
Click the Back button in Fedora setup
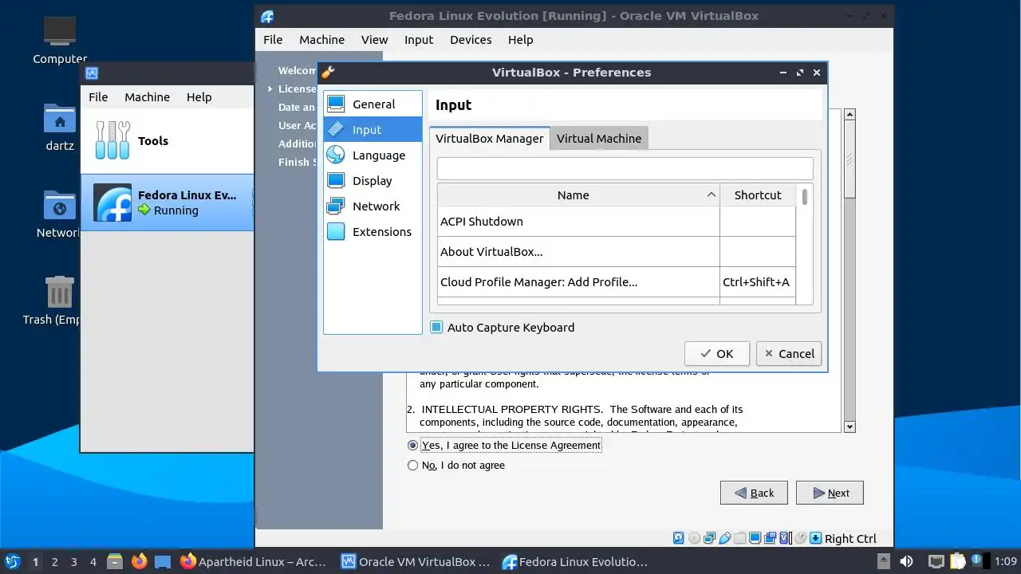coord(754,493)
